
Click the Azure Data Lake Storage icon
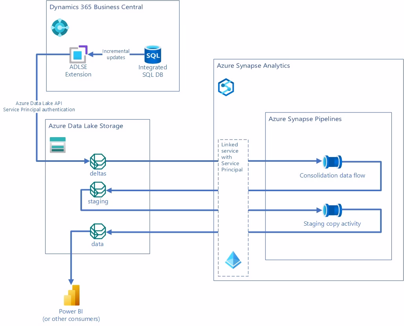(x=57, y=145)
